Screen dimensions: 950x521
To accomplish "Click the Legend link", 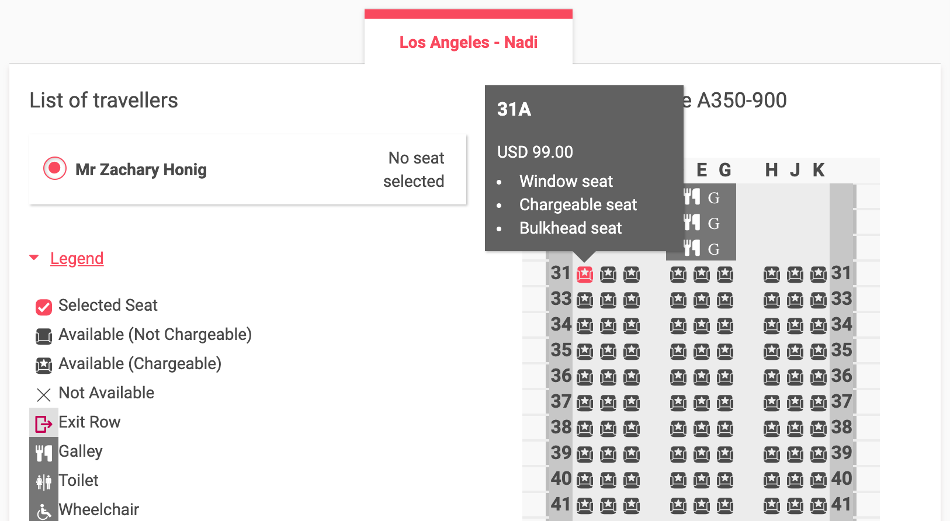I will click(77, 258).
